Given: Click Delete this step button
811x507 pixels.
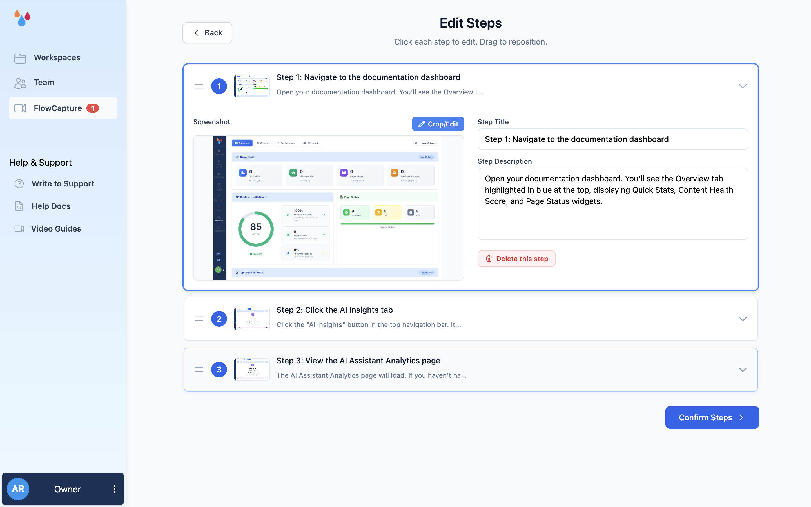Looking at the screenshot, I should tap(516, 259).
